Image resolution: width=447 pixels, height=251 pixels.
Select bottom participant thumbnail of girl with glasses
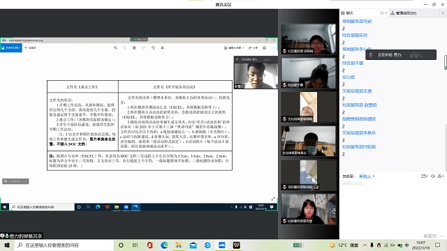(309, 209)
